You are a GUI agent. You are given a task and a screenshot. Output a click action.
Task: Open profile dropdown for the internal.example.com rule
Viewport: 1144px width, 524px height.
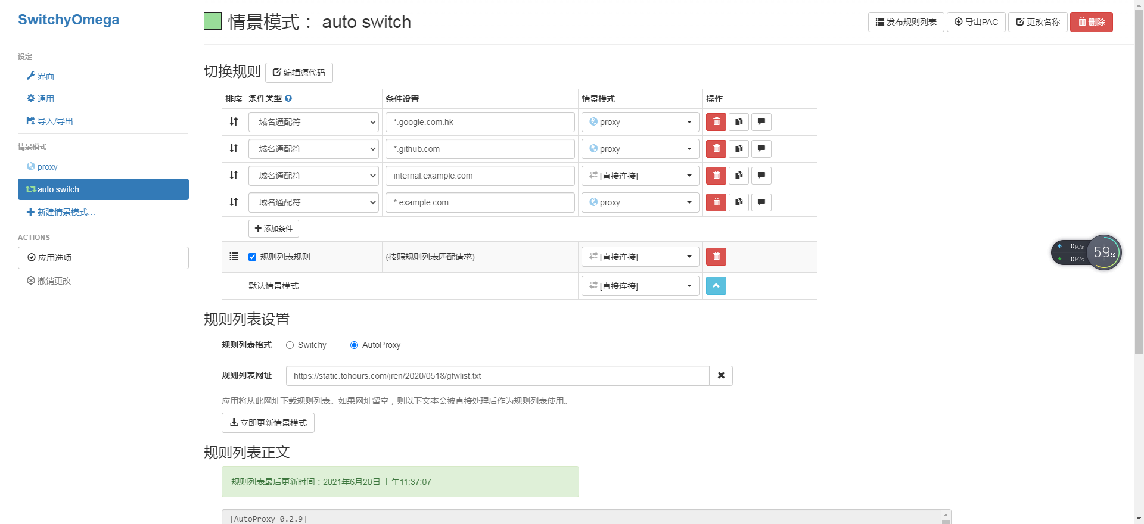tap(640, 176)
